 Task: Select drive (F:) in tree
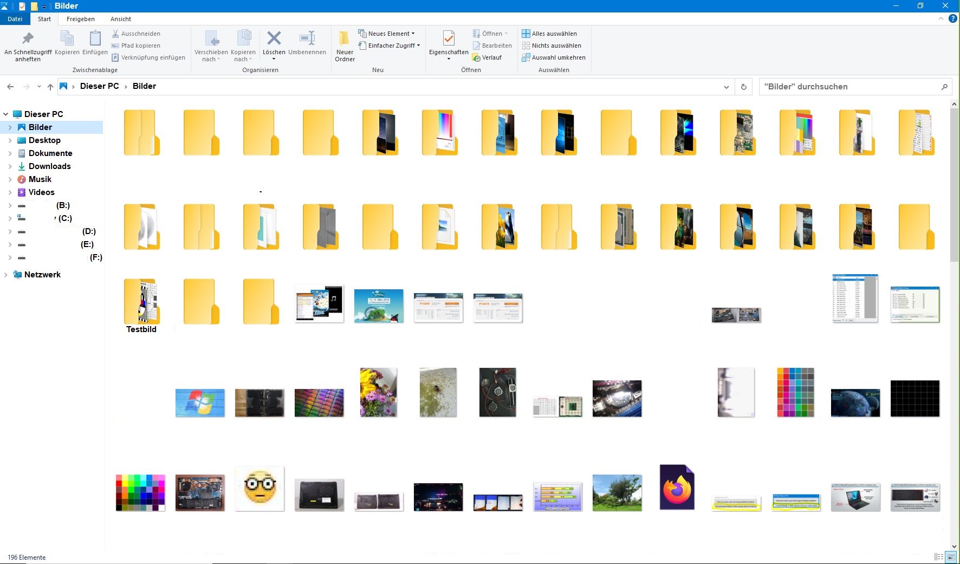pos(96,257)
